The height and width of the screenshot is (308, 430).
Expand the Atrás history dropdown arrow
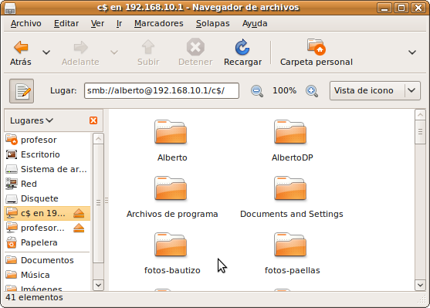coord(46,52)
